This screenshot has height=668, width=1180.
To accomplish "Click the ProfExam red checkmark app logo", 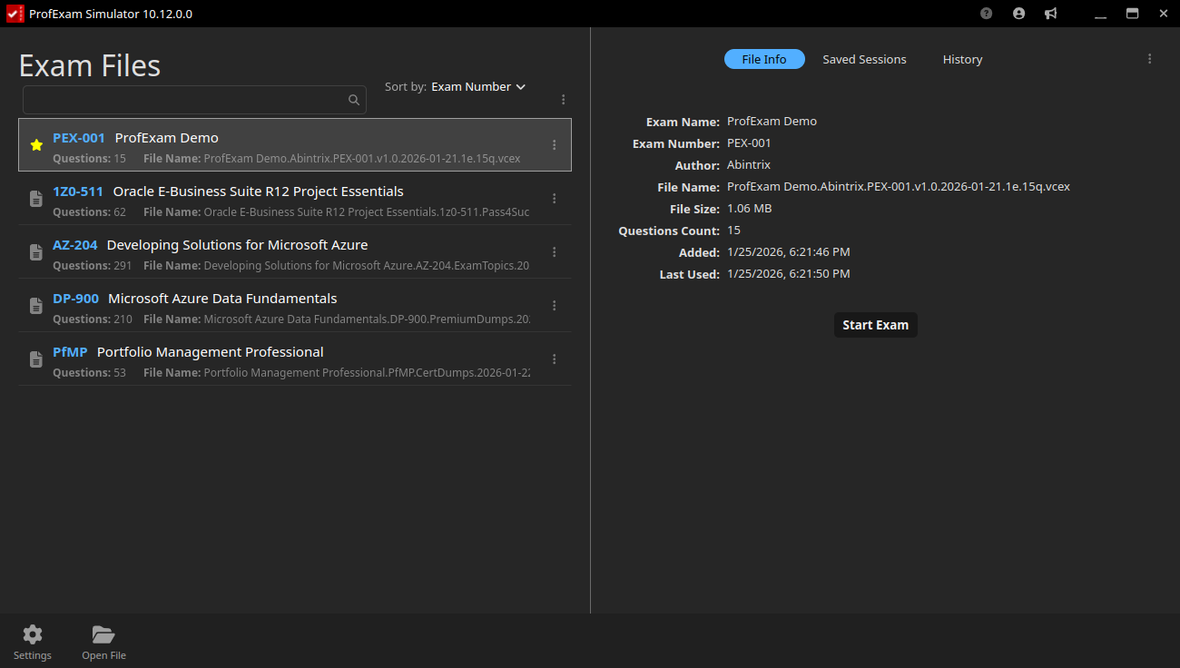I will click(x=15, y=14).
